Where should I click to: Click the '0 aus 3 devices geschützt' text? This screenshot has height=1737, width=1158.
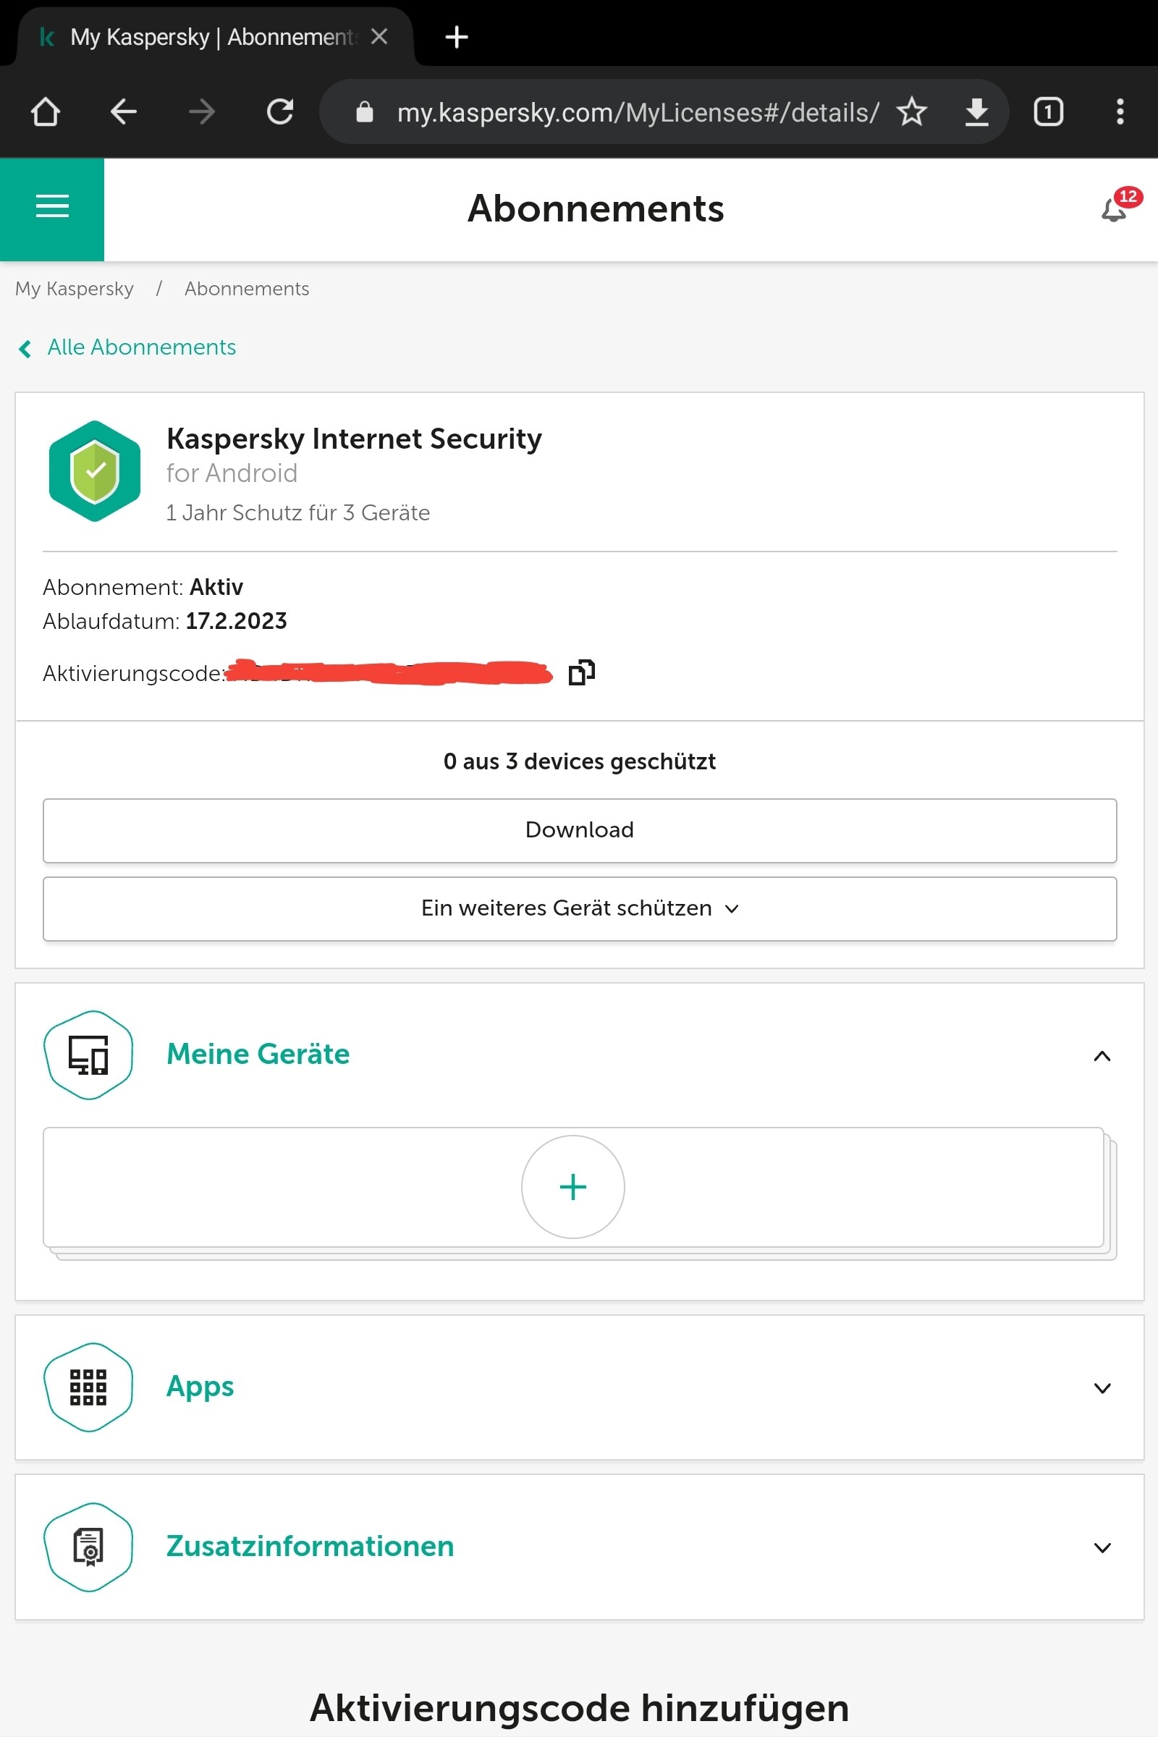[580, 761]
